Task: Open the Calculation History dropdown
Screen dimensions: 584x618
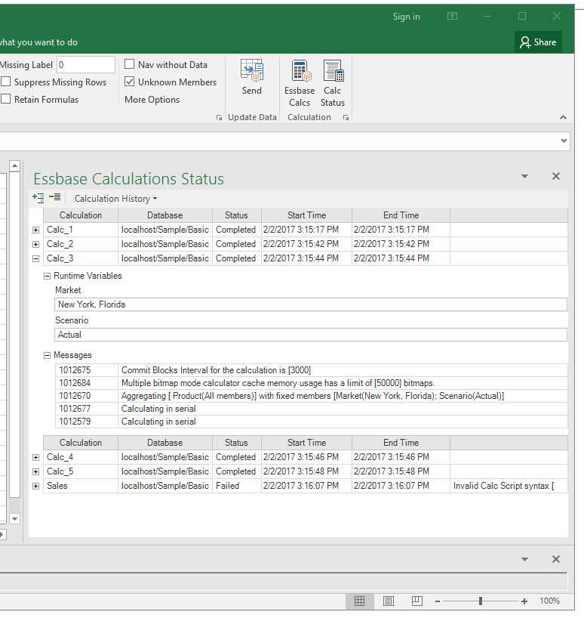Action: click(x=115, y=199)
